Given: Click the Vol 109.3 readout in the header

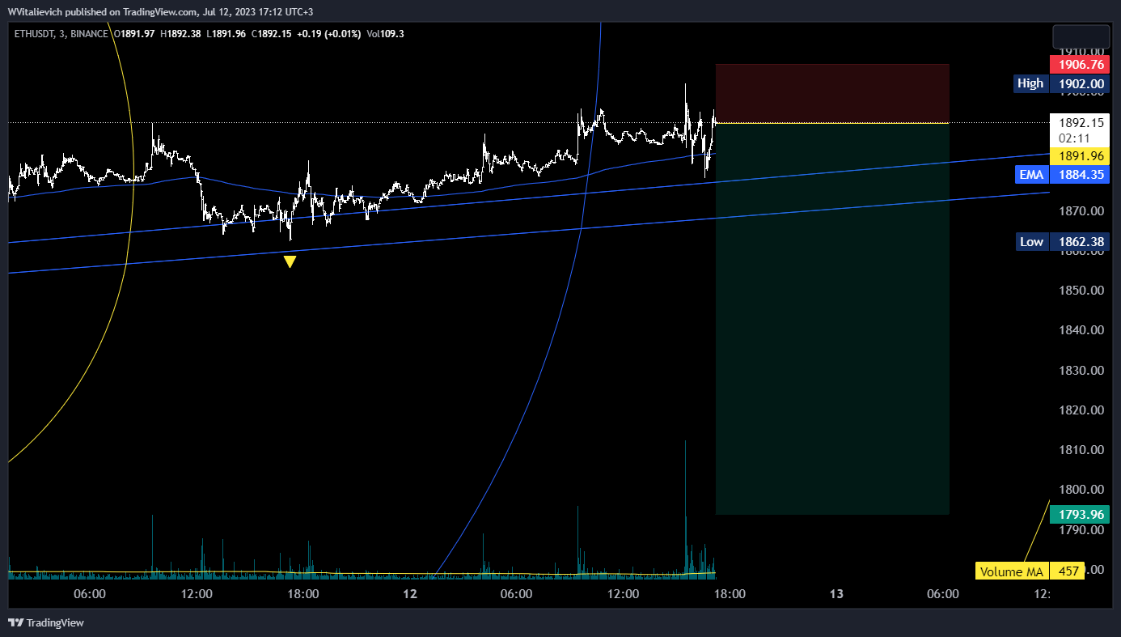Looking at the screenshot, I should point(385,33).
